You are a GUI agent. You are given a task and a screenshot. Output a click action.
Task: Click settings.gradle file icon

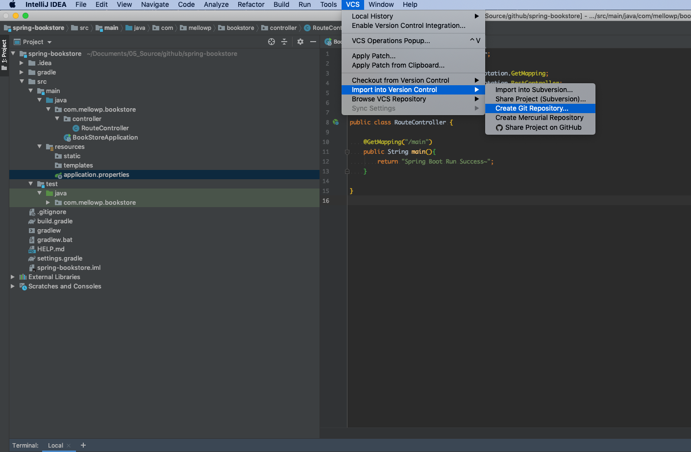[x=32, y=259]
